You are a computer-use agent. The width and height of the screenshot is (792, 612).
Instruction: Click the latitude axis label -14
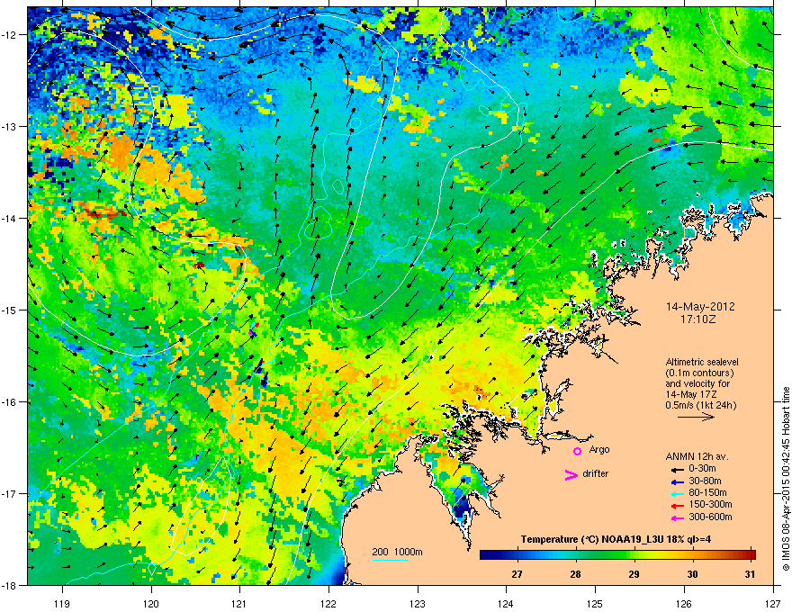tap(10, 219)
